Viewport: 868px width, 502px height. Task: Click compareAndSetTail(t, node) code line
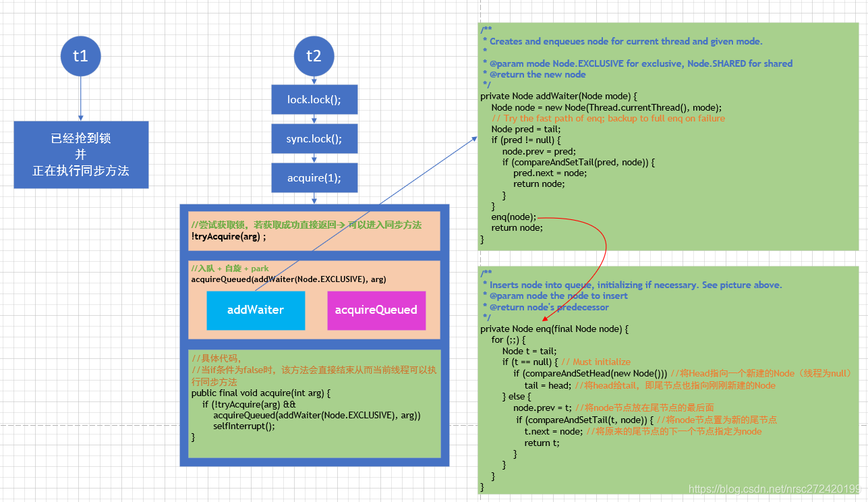point(585,420)
